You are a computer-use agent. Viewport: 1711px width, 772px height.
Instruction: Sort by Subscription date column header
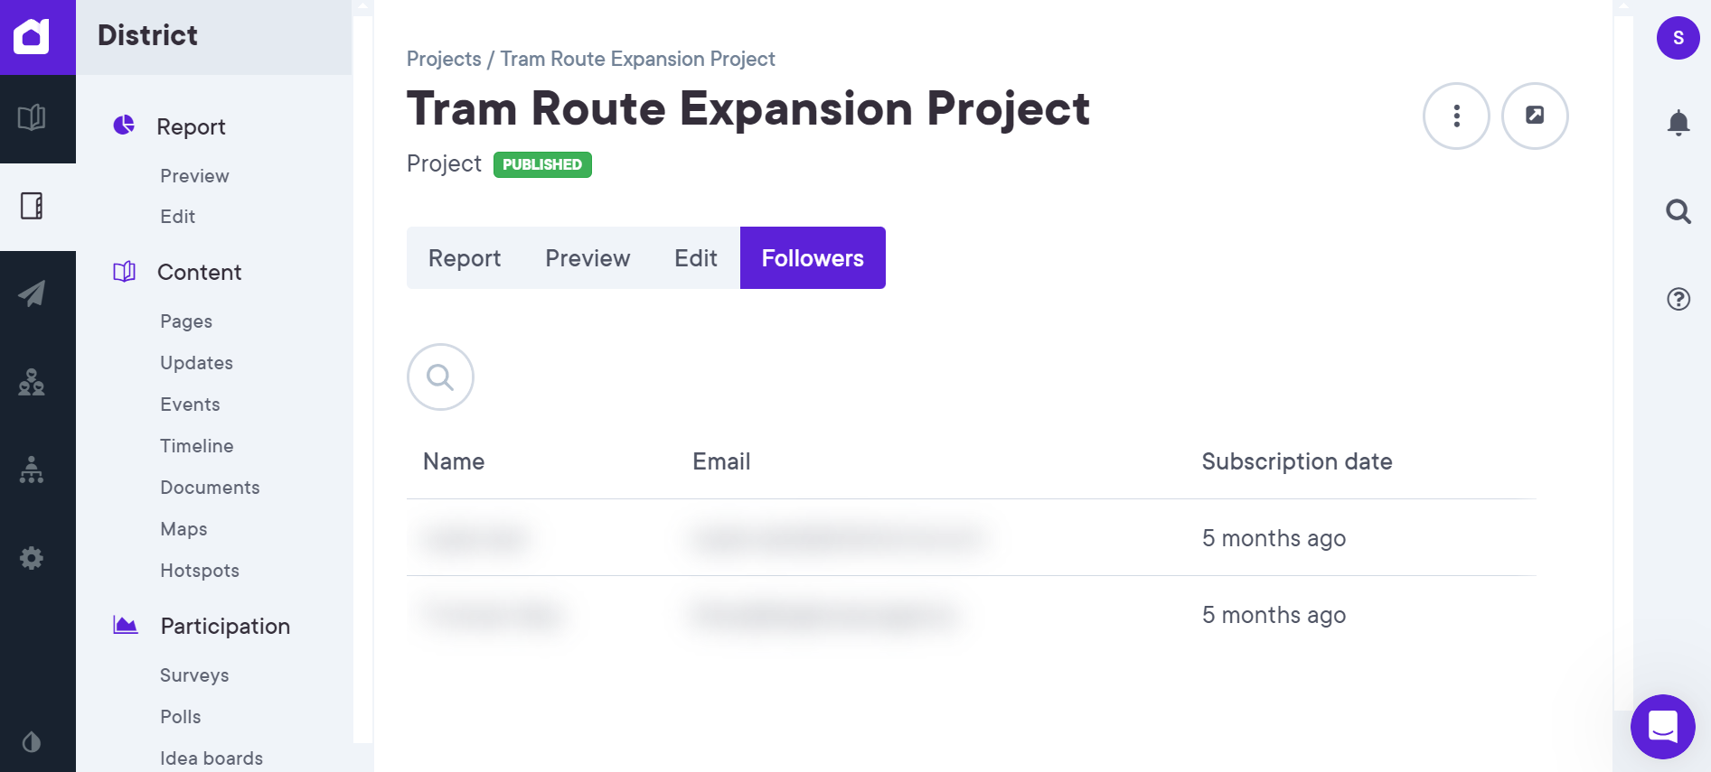(1296, 461)
